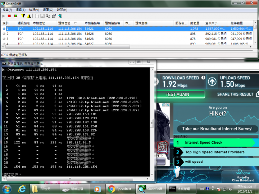
Task: Open the 檢視(V) menu
Action: 34,10
